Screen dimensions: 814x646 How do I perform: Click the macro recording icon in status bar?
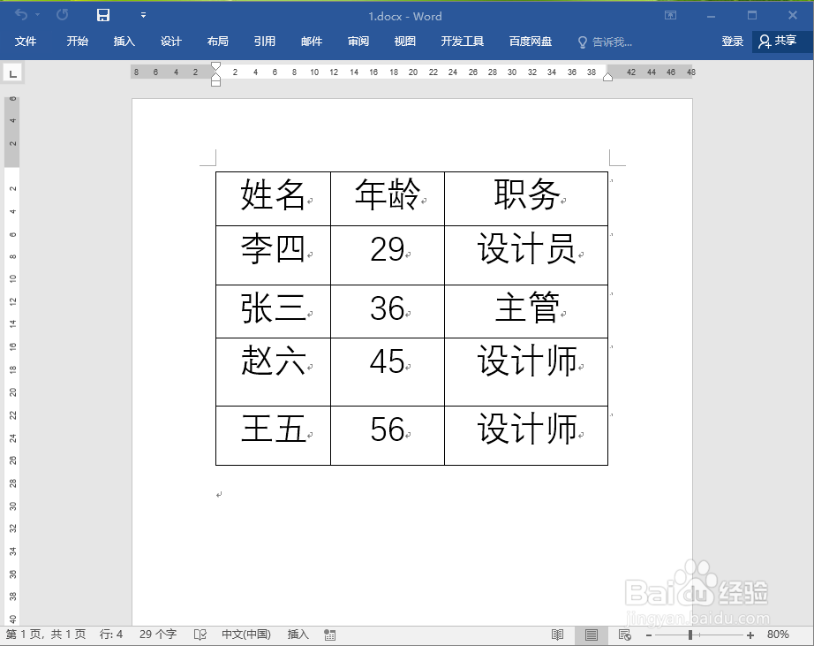tap(329, 635)
